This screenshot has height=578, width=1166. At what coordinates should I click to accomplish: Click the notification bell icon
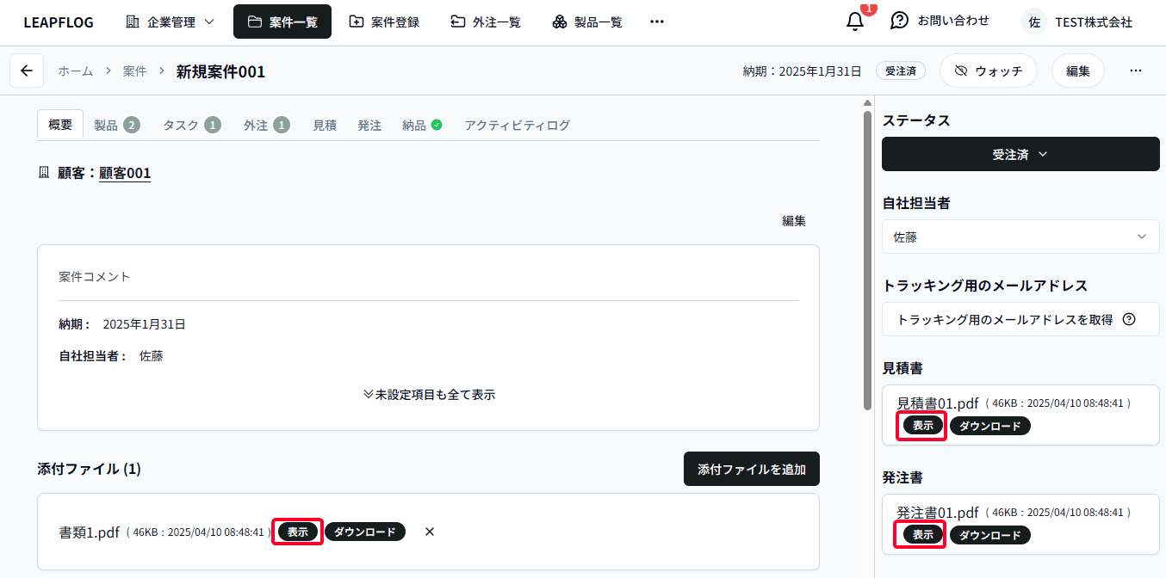[853, 22]
